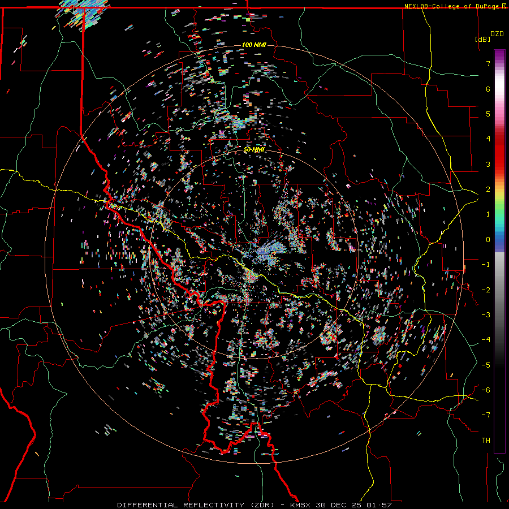Click the "-7" value on the color scale
This screenshot has height=509, width=509.
click(x=486, y=415)
